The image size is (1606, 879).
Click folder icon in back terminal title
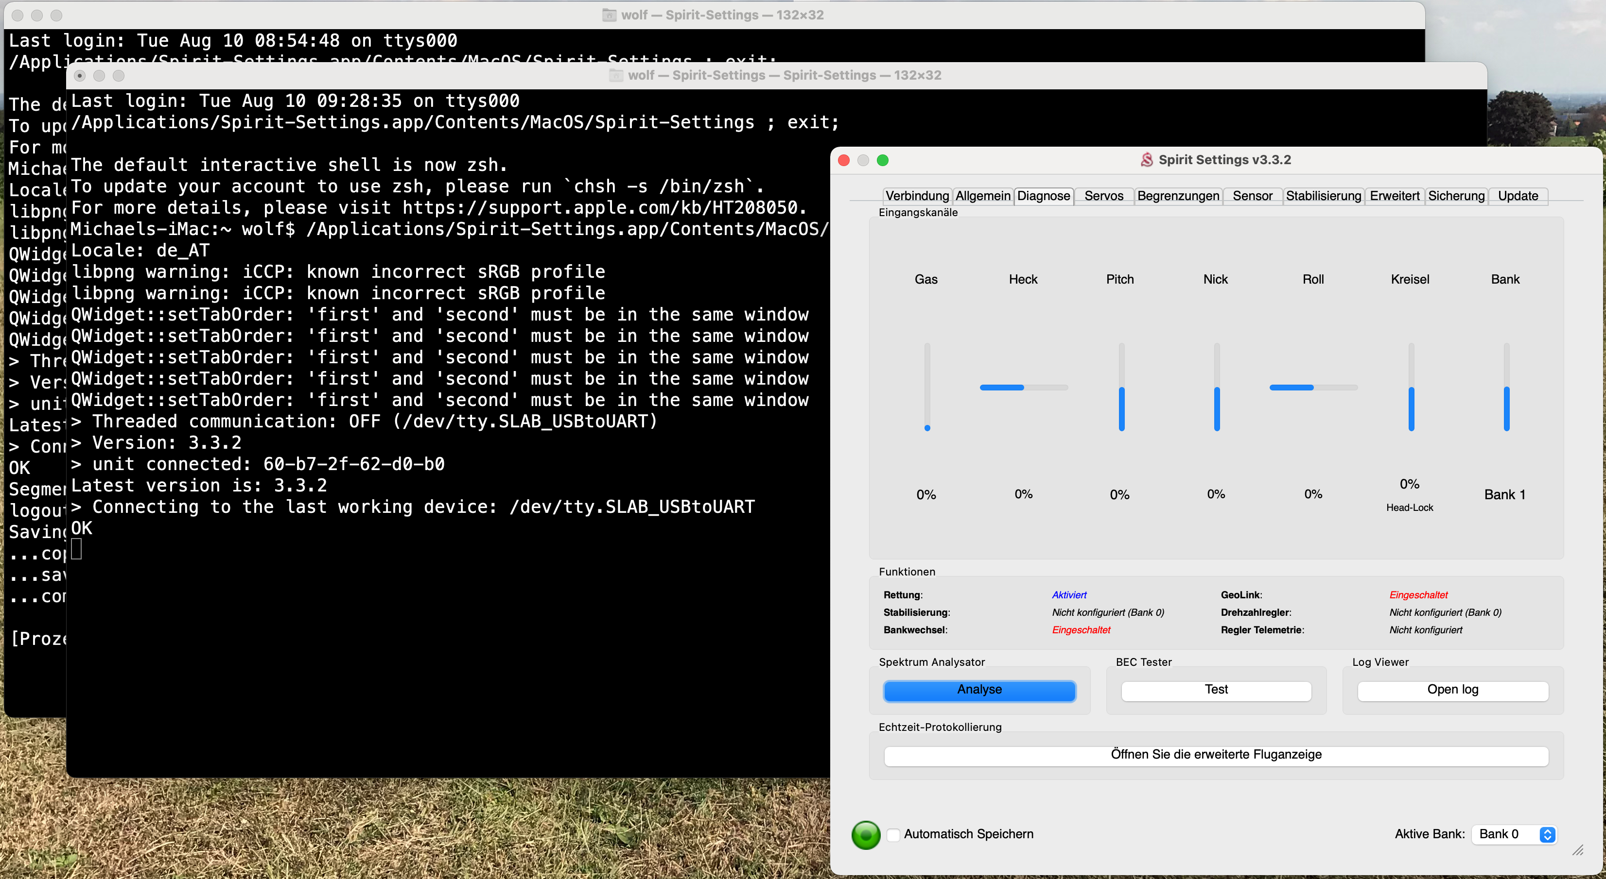tap(609, 15)
